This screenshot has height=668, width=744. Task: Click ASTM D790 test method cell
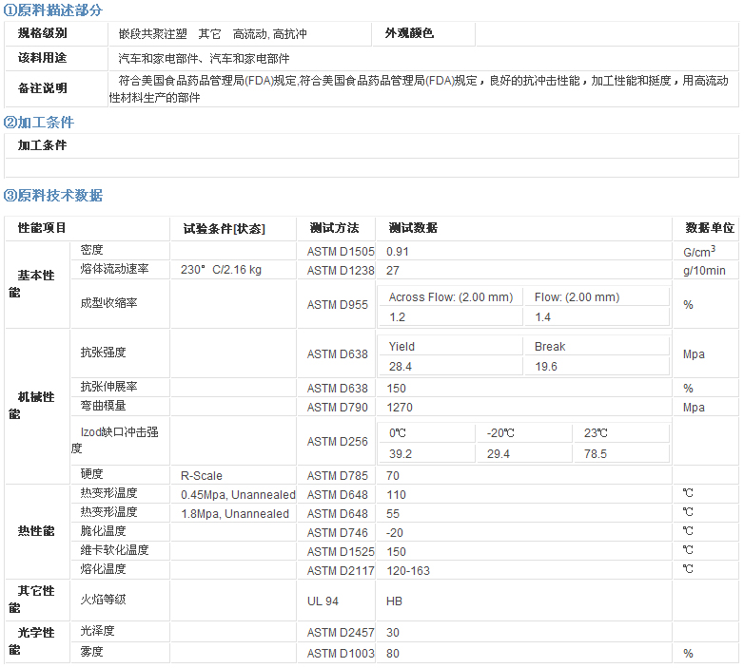pos(338,407)
